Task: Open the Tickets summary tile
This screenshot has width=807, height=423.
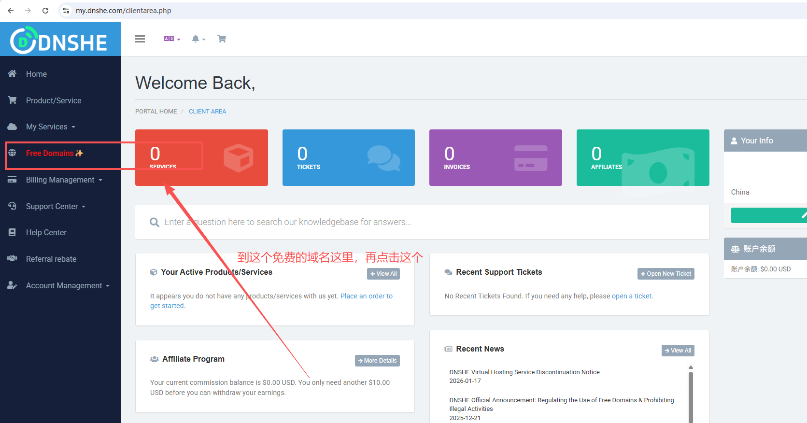Action: [348, 157]
